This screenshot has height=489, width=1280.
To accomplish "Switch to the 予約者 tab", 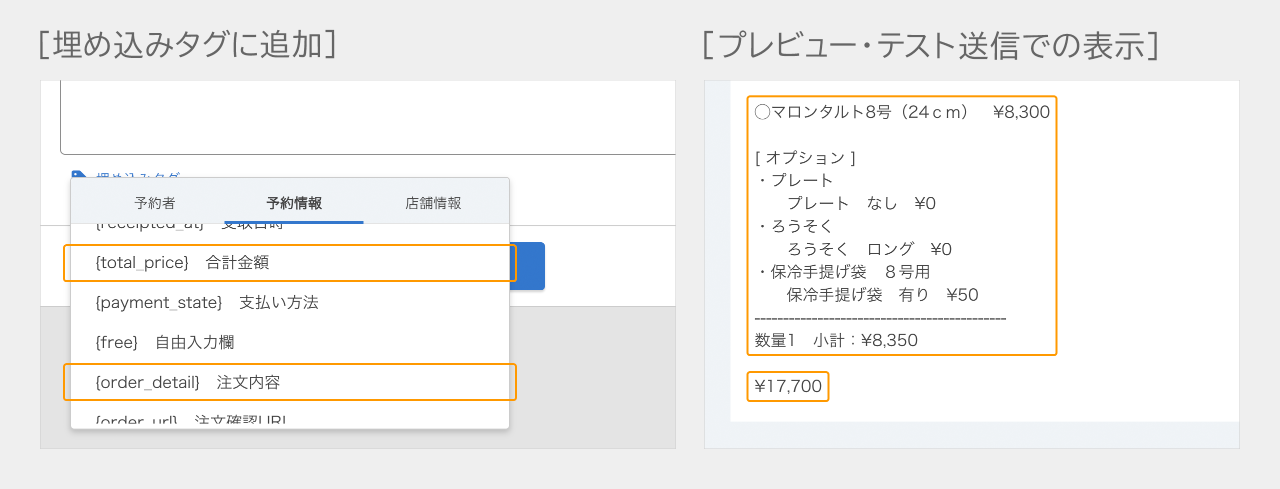I will (x=154, y=203).
